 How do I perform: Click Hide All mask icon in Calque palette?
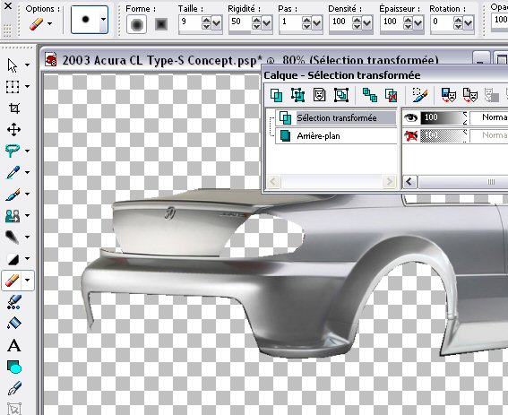coord(470,95)
